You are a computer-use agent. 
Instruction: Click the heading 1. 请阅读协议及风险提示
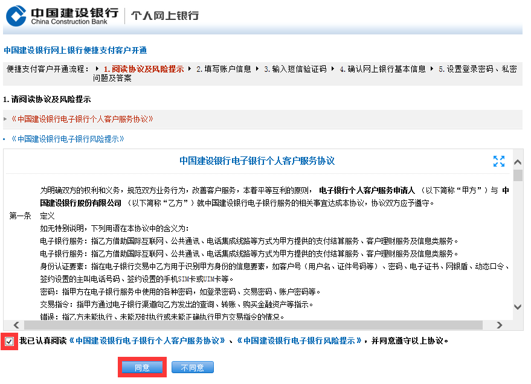[47, 100]
